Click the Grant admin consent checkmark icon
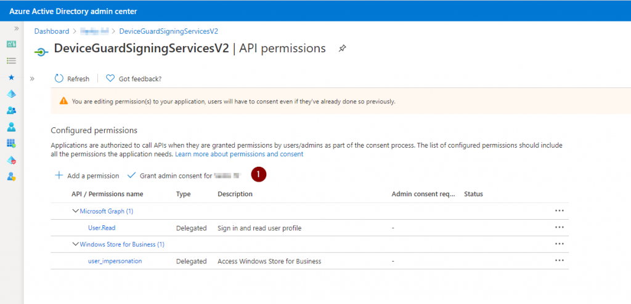The width and height of the screenshot is (631, 304). [x=131, y=175]
